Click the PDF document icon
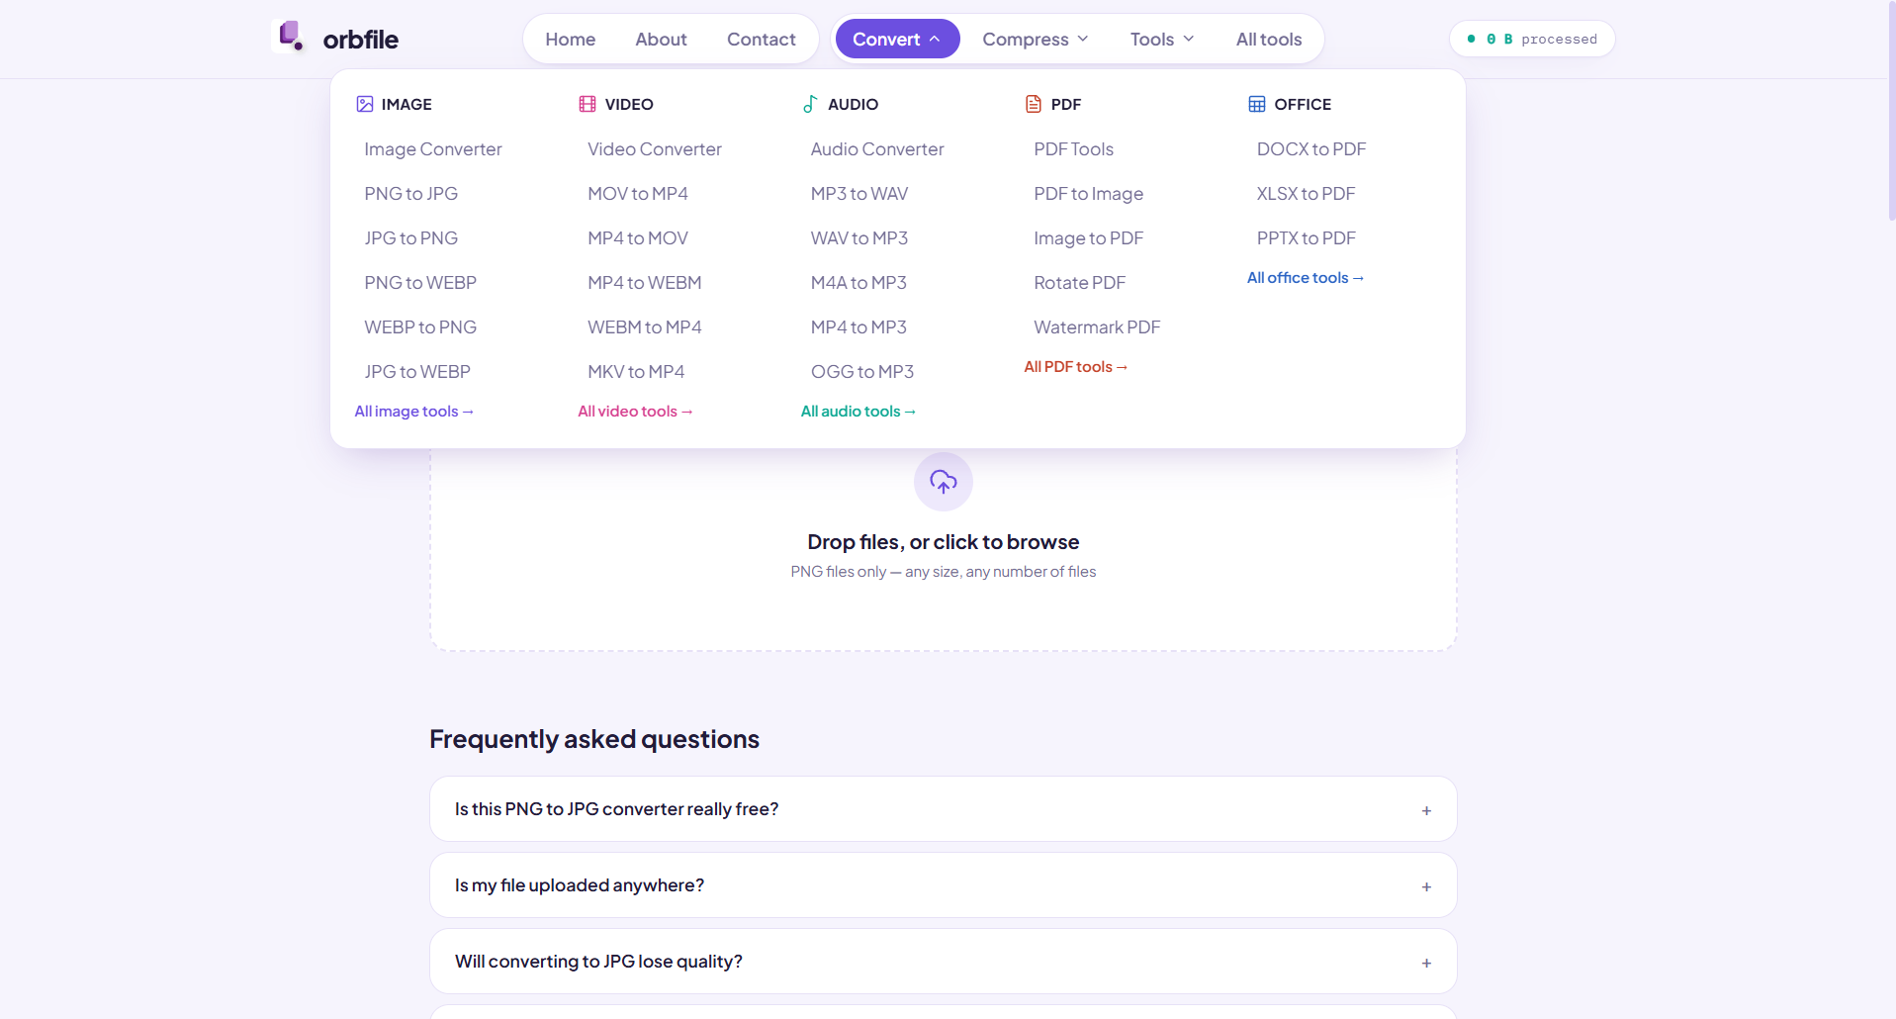1896x1019 pixels. point(1034,104)
